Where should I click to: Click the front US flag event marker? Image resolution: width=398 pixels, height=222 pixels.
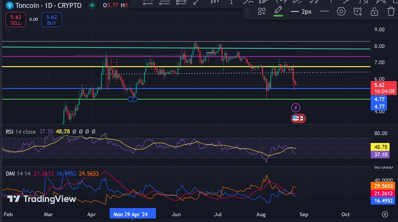pos(296,118)
